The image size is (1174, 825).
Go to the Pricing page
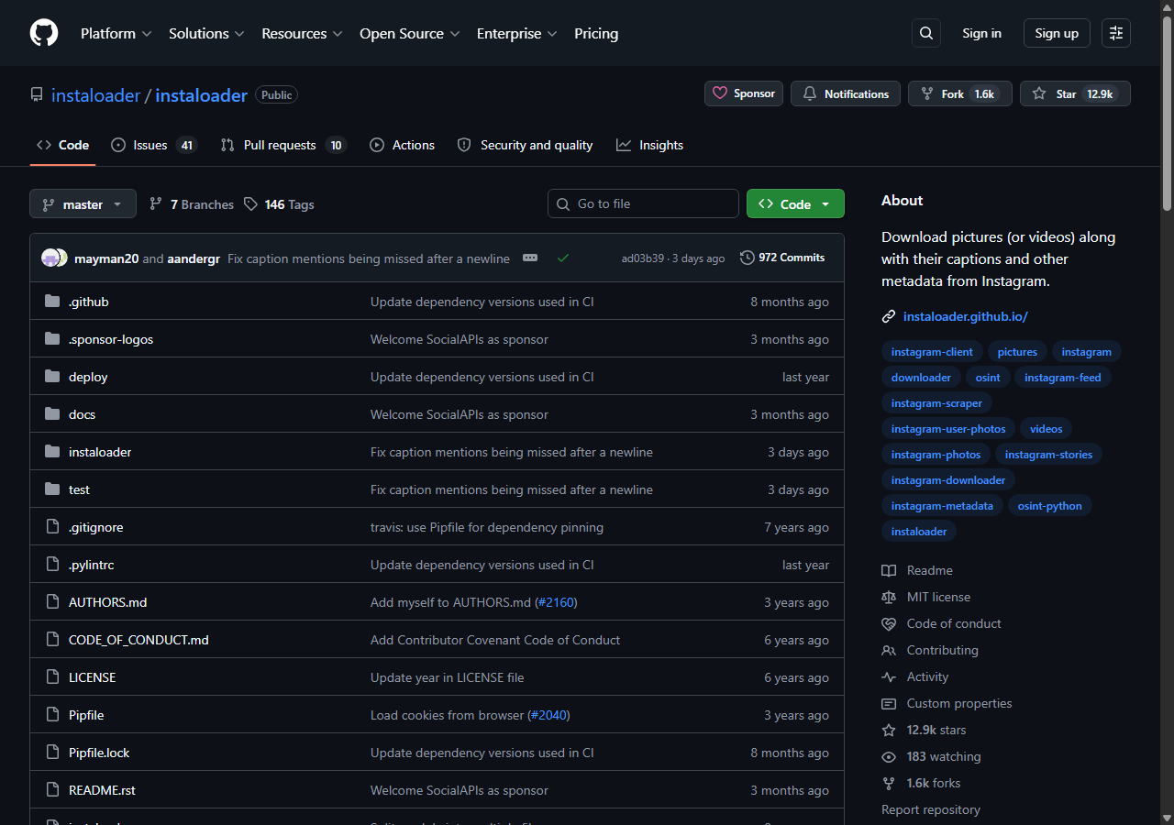coord(596,33)
